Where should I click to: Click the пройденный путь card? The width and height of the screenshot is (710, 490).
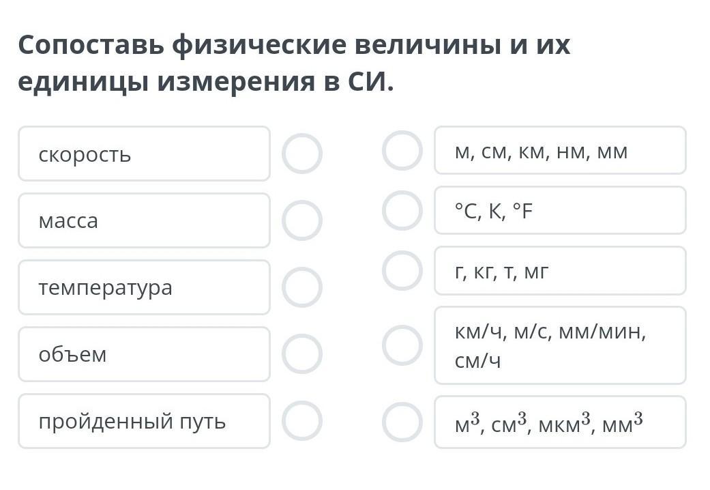coord(144,421)
